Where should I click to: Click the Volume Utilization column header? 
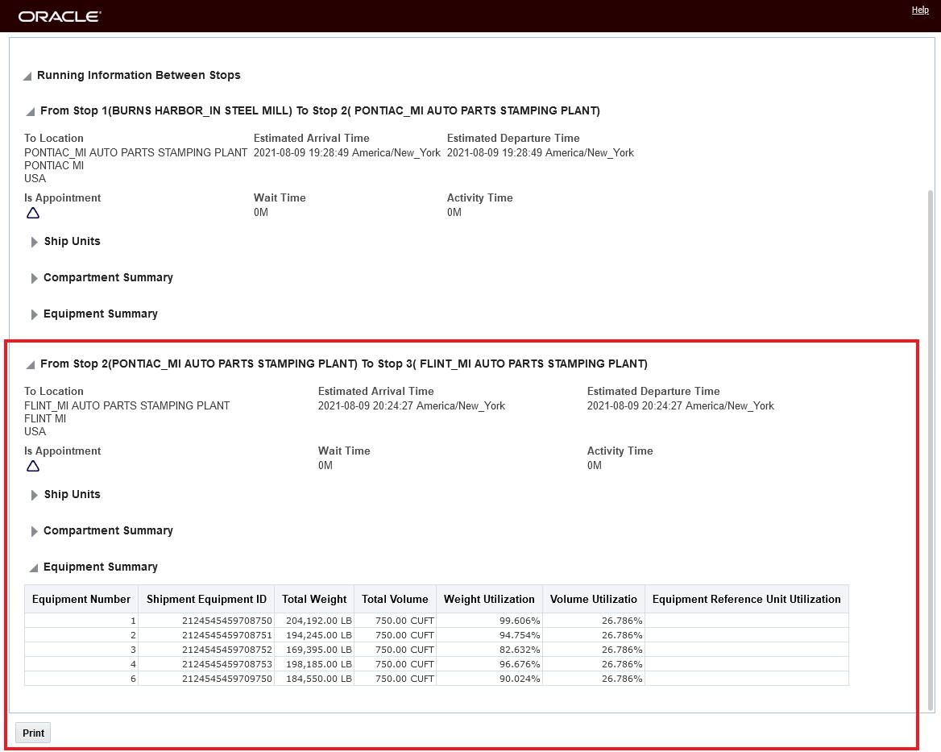click(594, 599)
